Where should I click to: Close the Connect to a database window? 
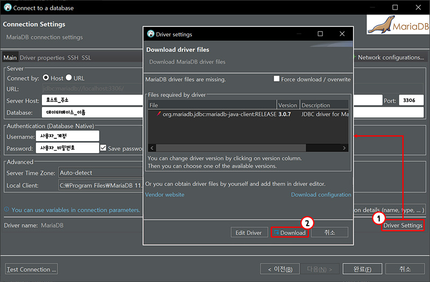click(x=418, y=8)
